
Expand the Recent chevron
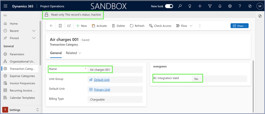tap(34, 31)
